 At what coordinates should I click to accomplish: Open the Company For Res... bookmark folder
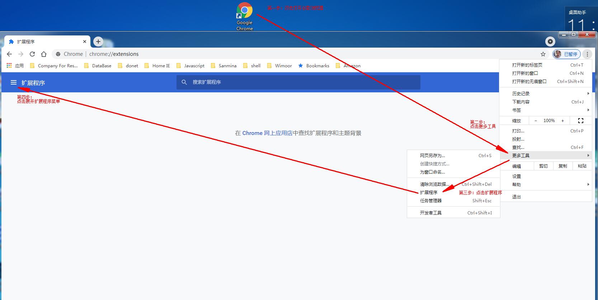pos(54,66)
